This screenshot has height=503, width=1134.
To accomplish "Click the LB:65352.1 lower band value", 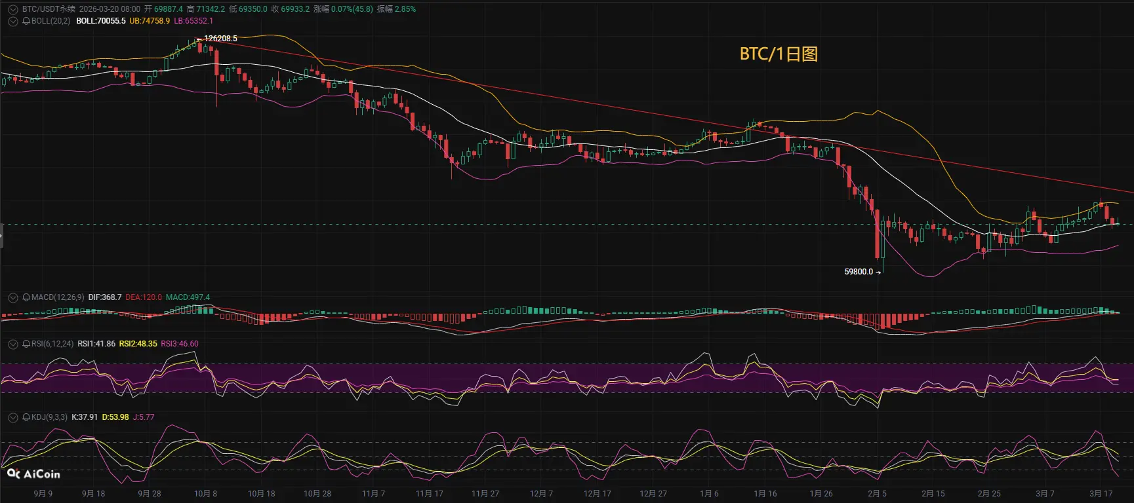I will point(193,21).
